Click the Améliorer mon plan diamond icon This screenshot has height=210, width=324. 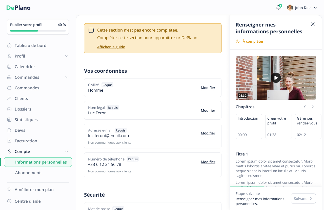(x=9, y=190)
